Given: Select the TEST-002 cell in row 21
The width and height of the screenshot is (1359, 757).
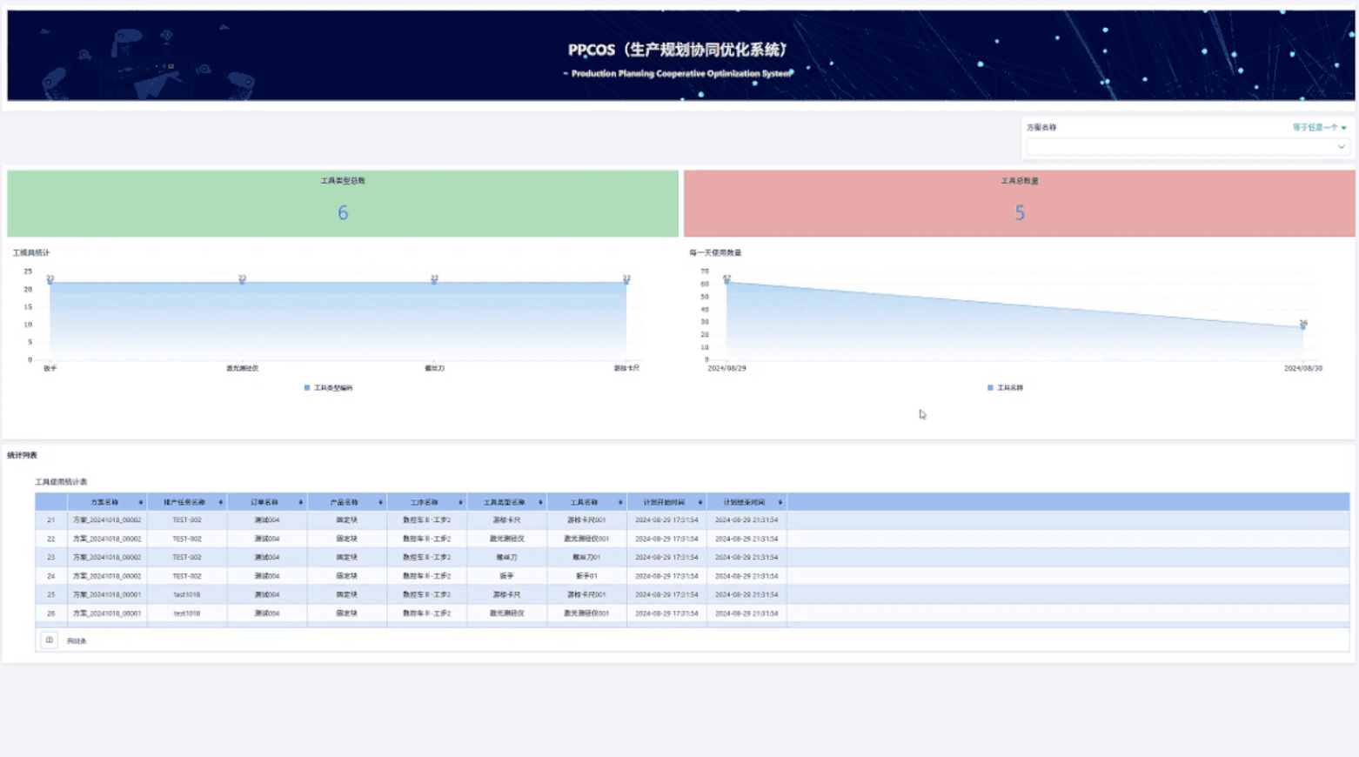Looking at the screenshot, I should (x=187, y=520).
